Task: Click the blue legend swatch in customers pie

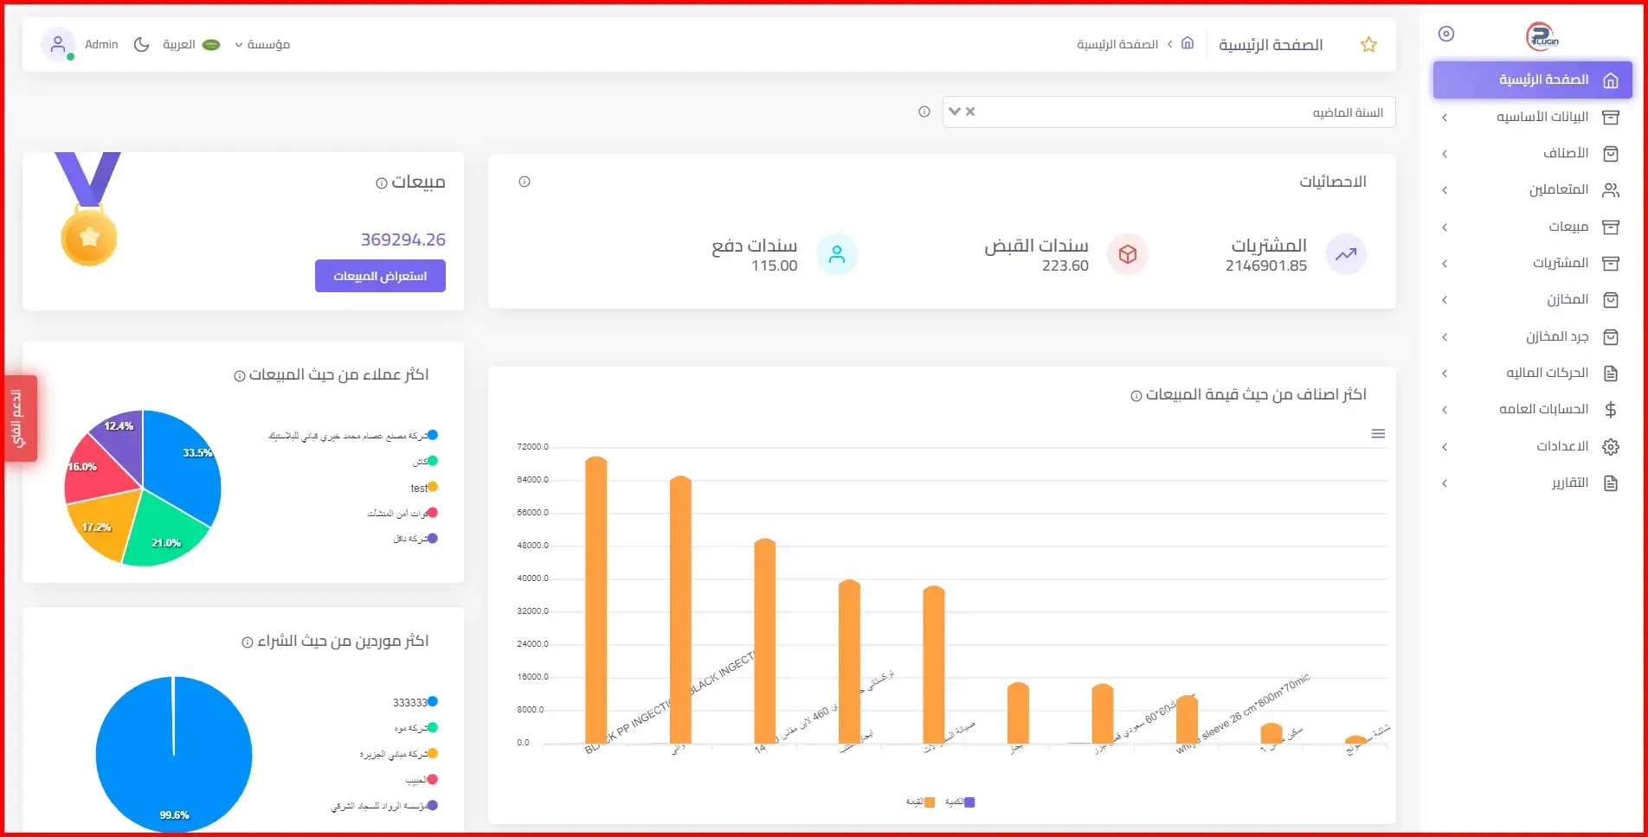Action: pos(433,435)
